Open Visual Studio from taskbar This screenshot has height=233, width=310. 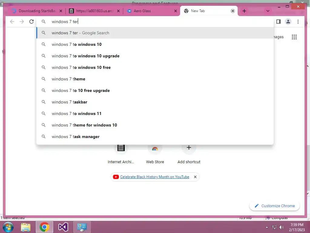click(63, 227)
